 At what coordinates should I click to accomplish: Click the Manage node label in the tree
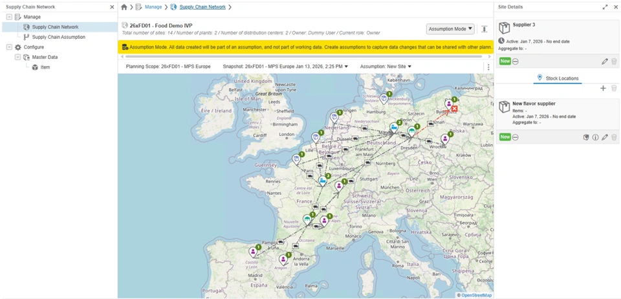32,17
